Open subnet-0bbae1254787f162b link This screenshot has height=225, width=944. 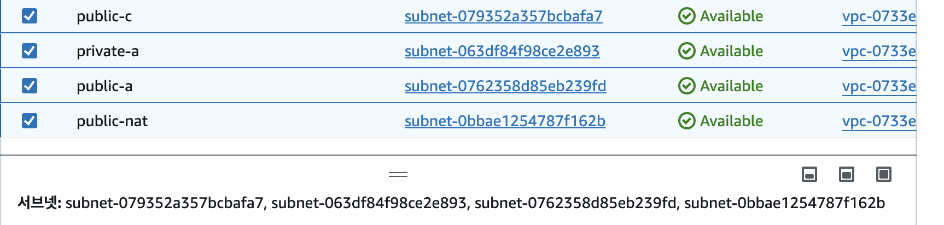[505, 121]
